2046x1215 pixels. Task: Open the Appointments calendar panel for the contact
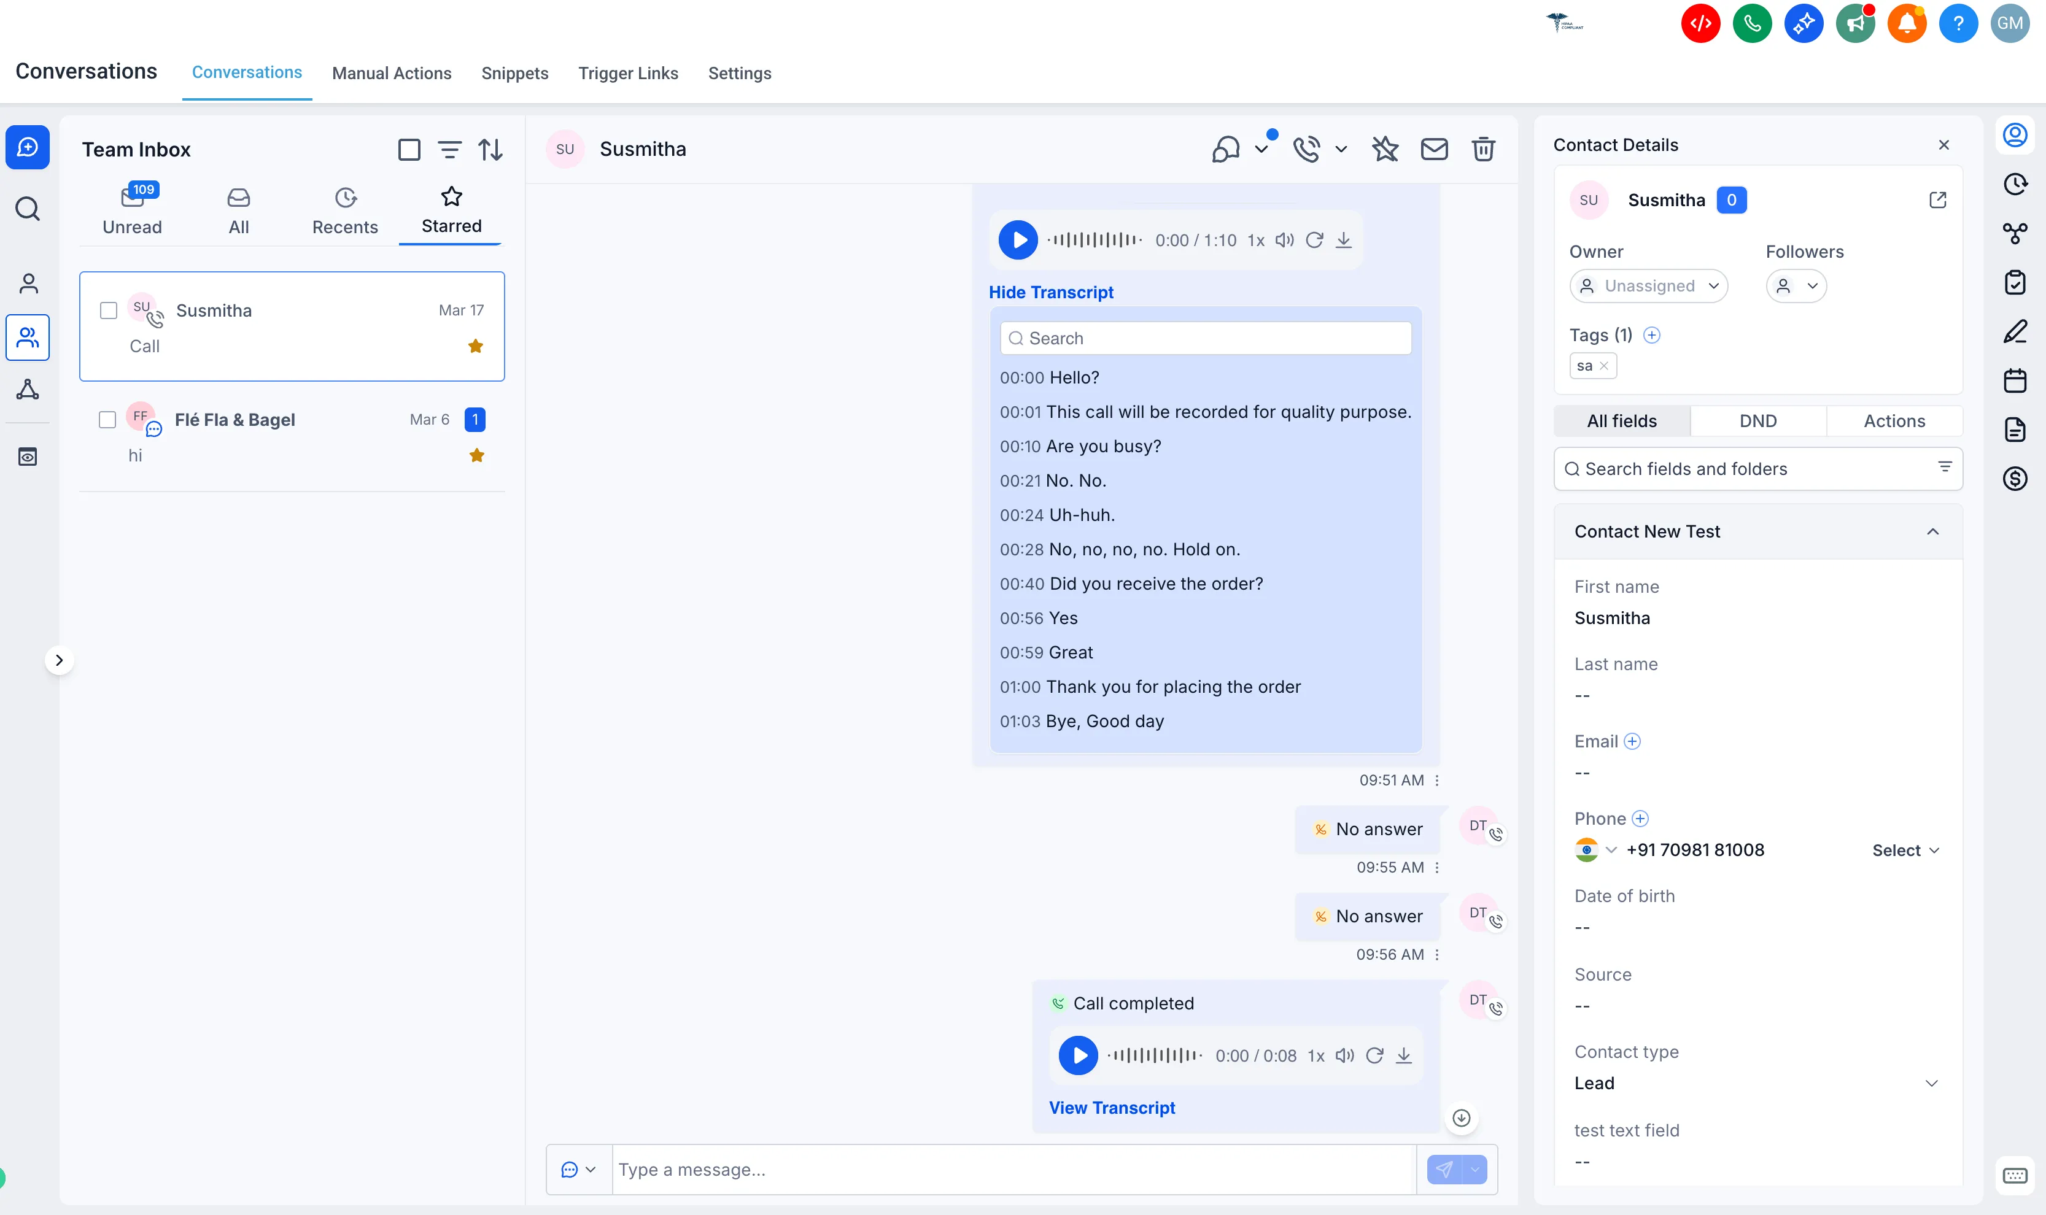(2015, 380)
